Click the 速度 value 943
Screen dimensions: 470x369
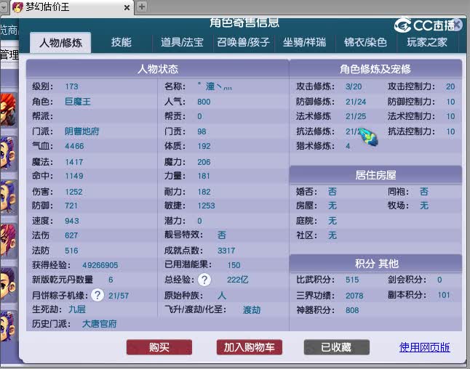click(72, 221)
